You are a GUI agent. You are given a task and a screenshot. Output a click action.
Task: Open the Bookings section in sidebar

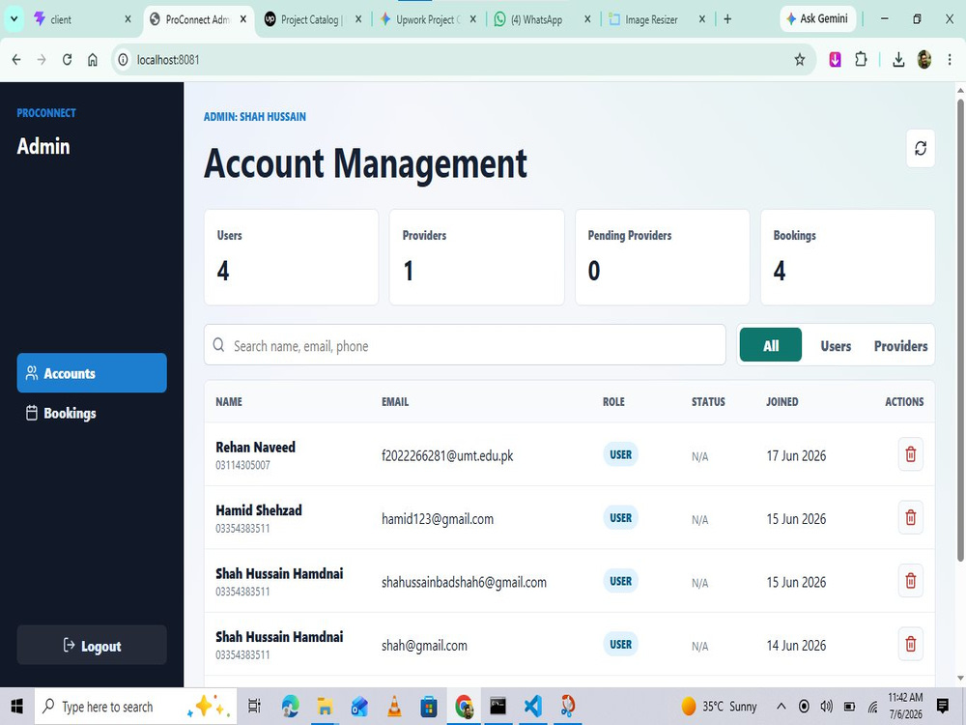click(x=92, y=413)
